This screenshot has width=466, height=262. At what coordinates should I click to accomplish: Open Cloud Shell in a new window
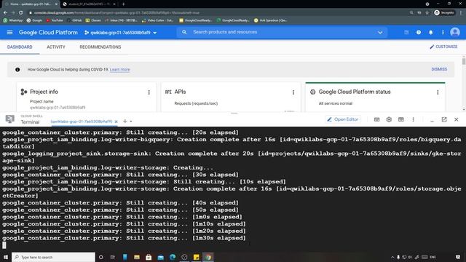click(x=444, y=119)
